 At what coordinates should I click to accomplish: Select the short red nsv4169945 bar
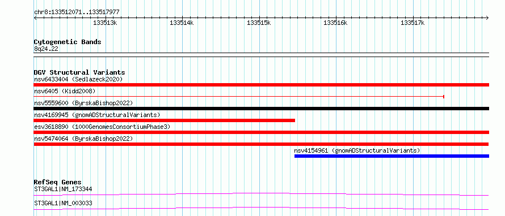(164, 120)
